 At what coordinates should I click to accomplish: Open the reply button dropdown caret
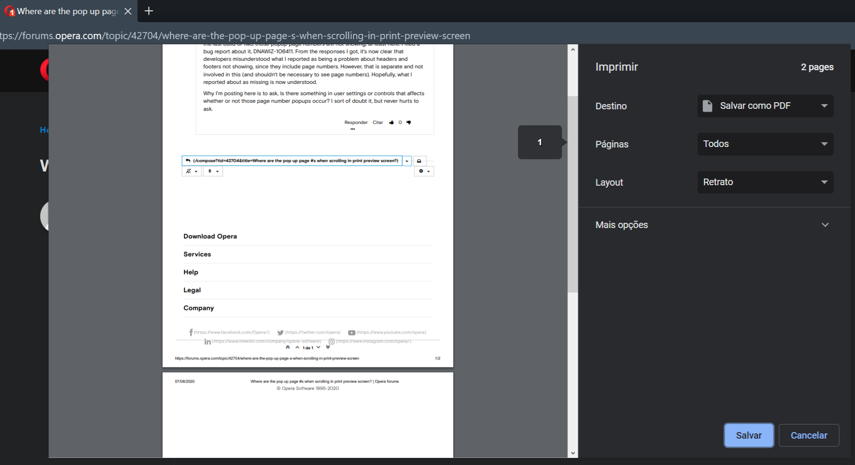click(407, 161)
